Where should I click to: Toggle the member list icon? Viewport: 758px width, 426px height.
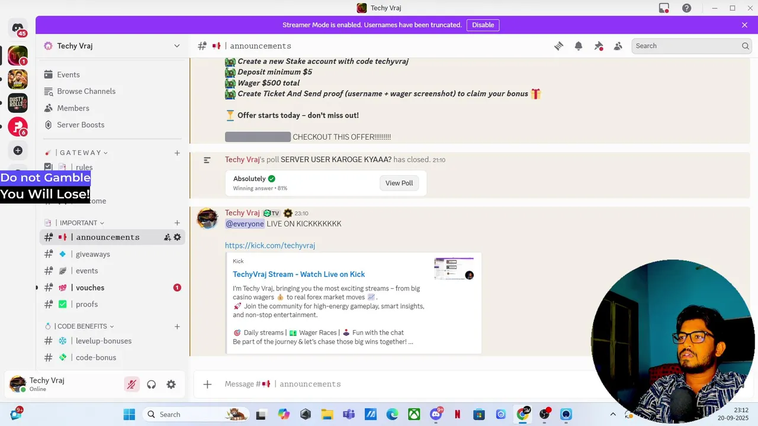click(618, 46)
